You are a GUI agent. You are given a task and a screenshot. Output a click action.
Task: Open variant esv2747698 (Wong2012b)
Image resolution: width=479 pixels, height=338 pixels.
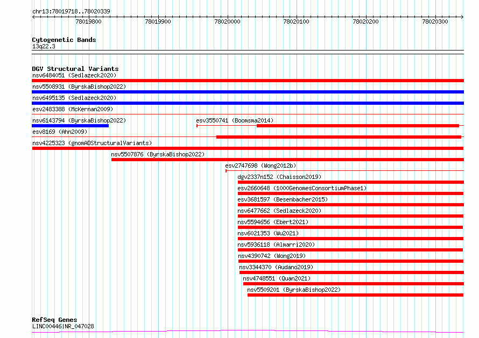260,166
